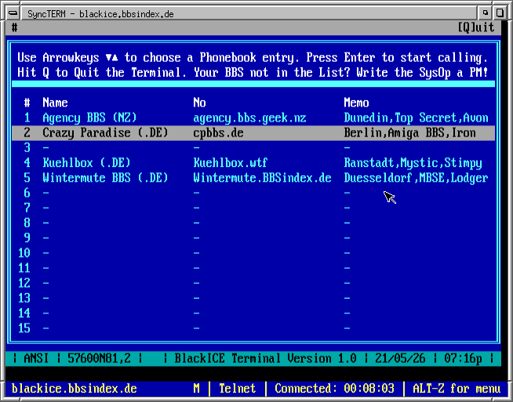Image resolution: width=513 pixels, height=402 pixels.
Task: Click the Connected: 00:08:03 timer
Action: pyautogui.click(x=334, y=389)
